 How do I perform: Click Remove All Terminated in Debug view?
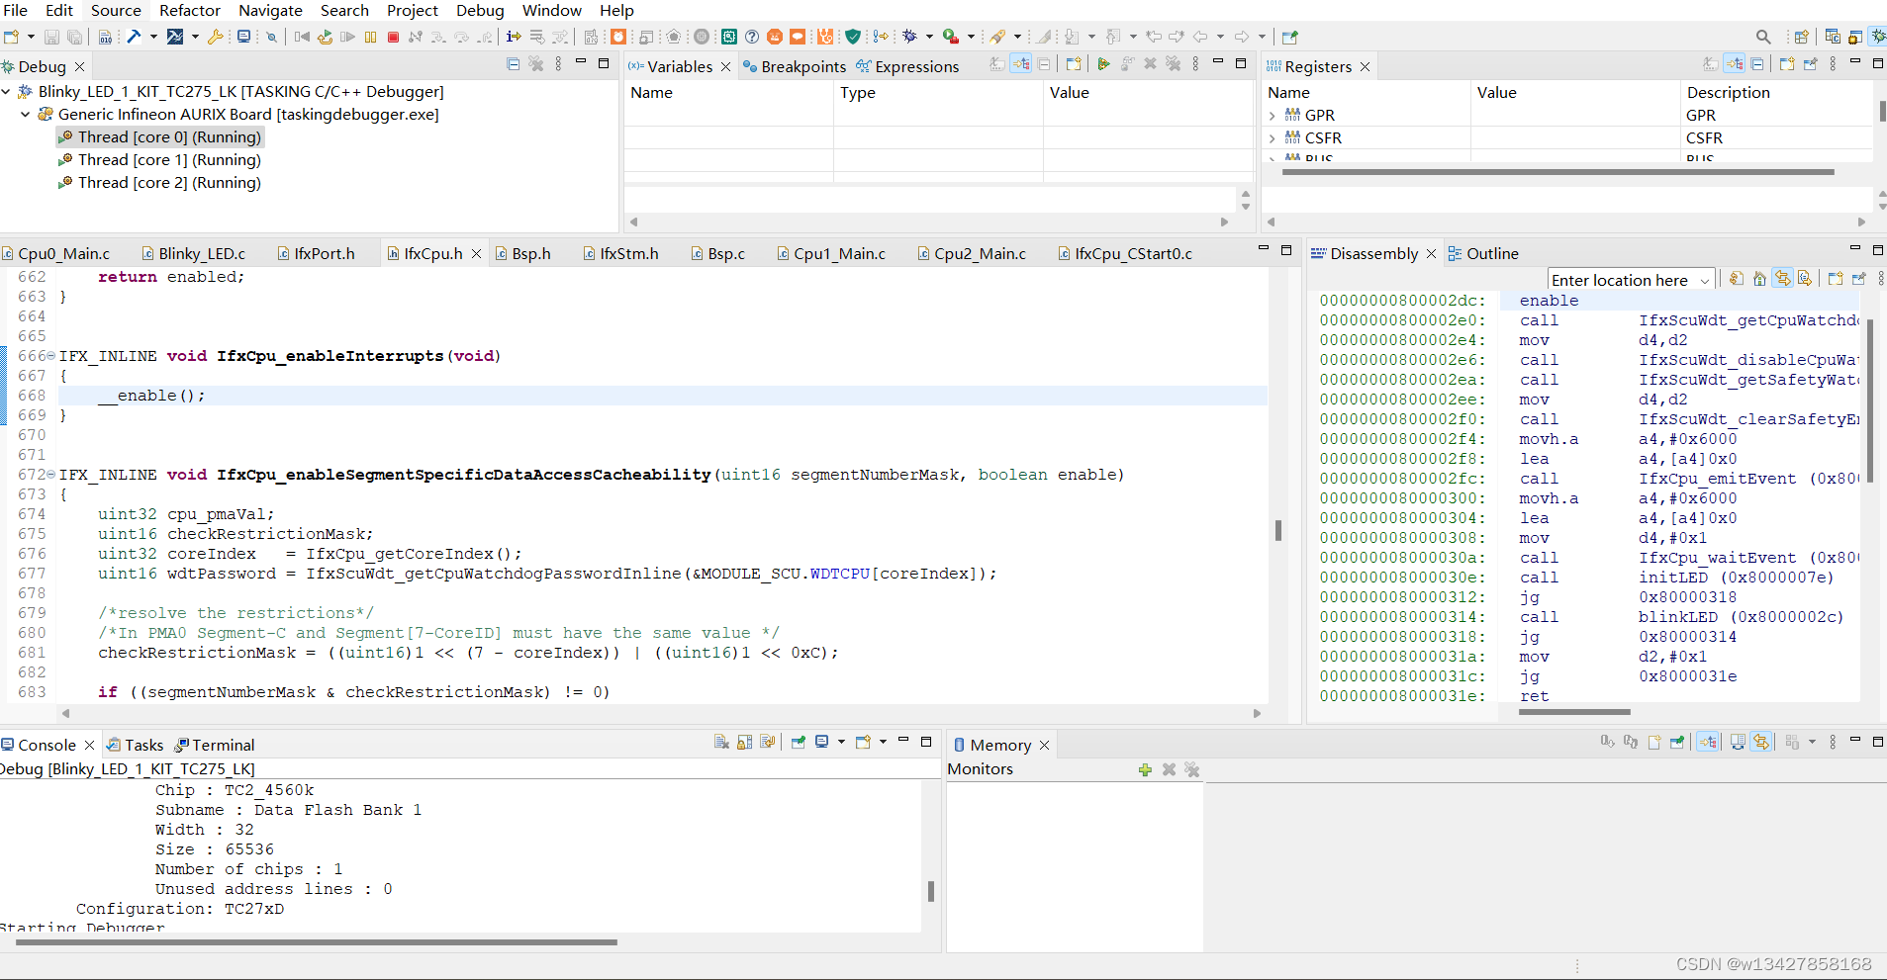pos(536,64)
